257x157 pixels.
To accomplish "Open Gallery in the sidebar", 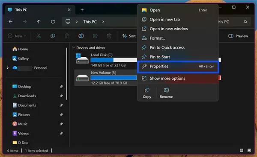I will pos(21,58).
